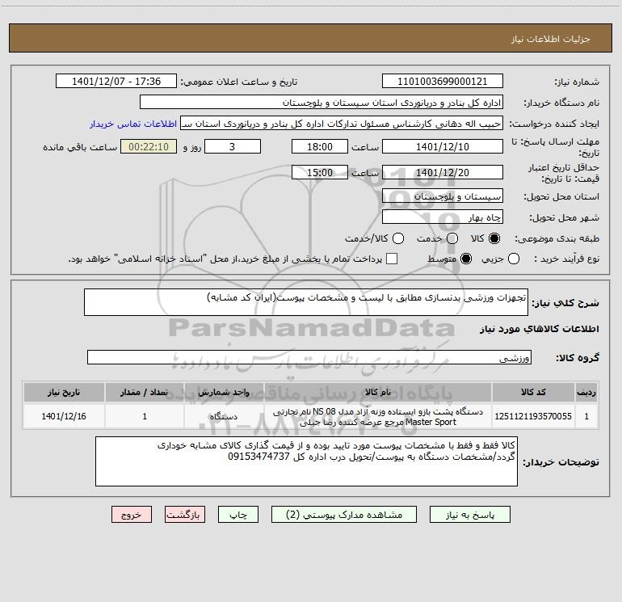Click product code 1251121193570055 cell

click(x=533, y=416)
